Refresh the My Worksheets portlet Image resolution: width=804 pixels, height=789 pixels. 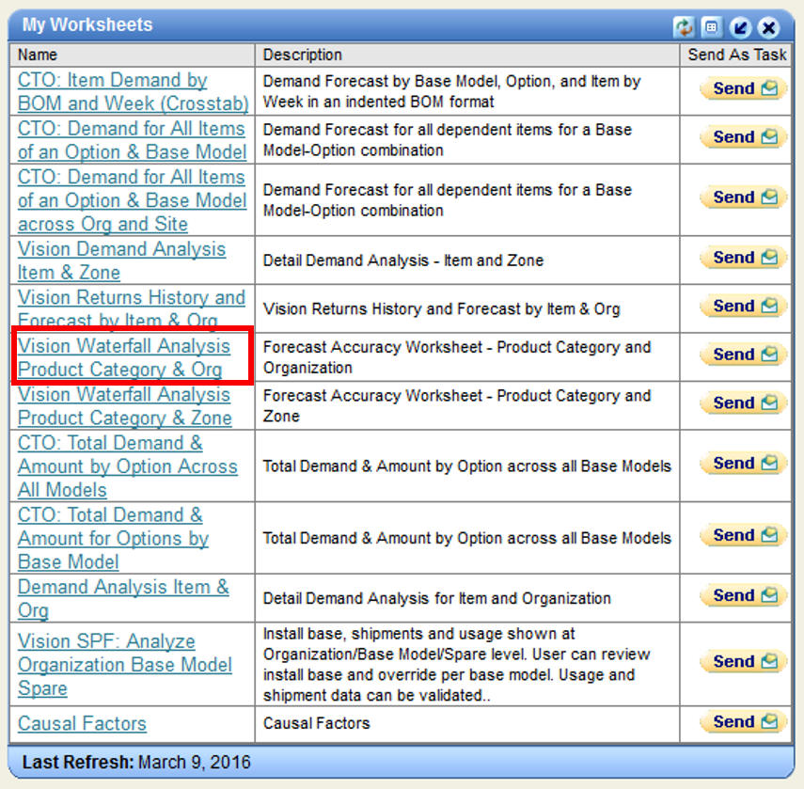click(x=686, y=27)
